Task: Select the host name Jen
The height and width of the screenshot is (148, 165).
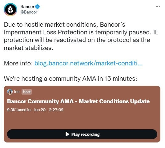Action: (x=17, y=92)
